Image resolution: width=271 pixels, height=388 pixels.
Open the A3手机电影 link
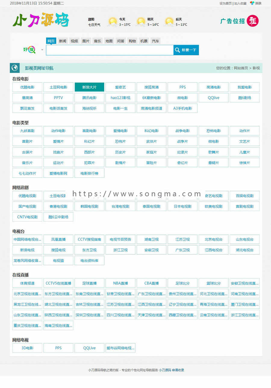182,108
